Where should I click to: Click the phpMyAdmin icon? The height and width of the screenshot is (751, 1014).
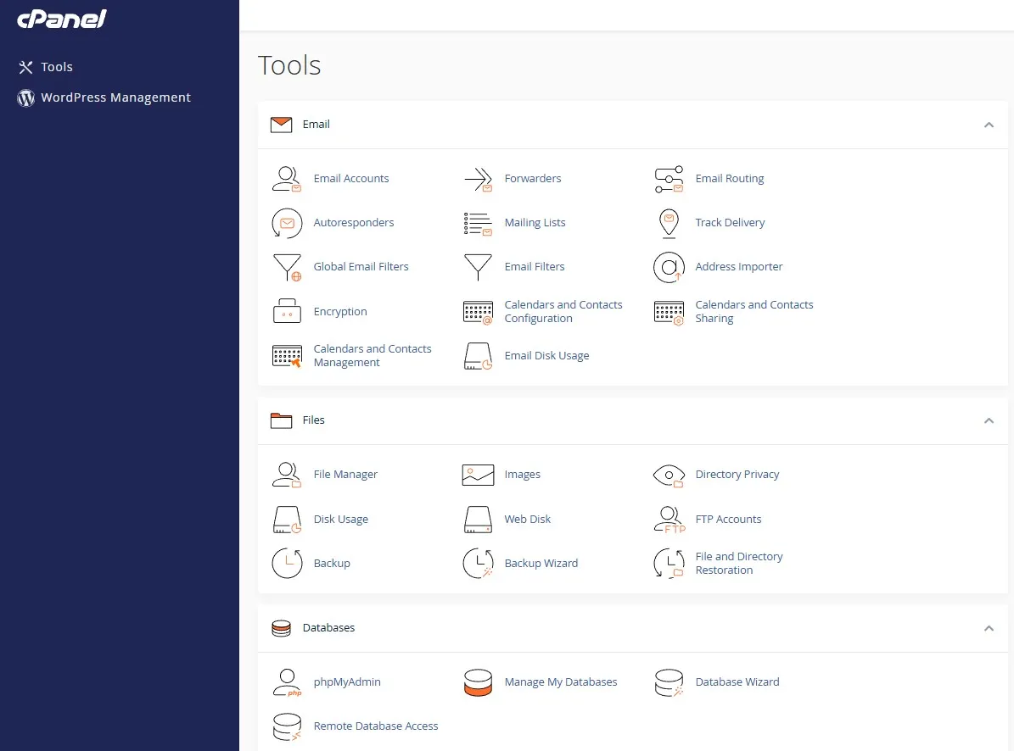point(287,682)
